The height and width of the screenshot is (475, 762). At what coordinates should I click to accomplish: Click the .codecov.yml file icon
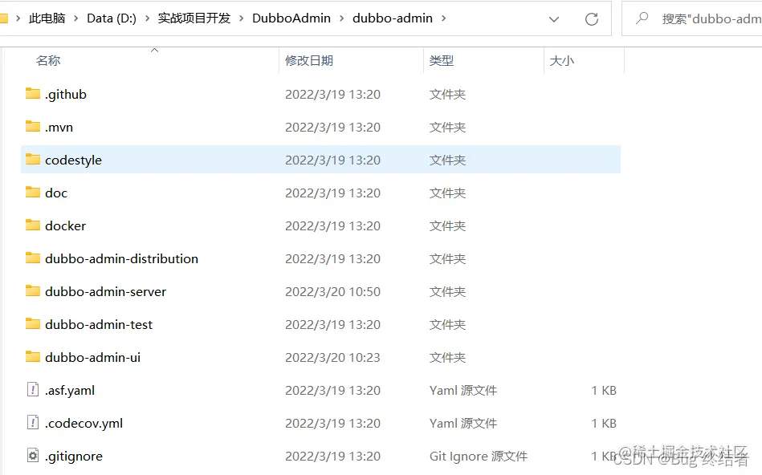(33, 423)
